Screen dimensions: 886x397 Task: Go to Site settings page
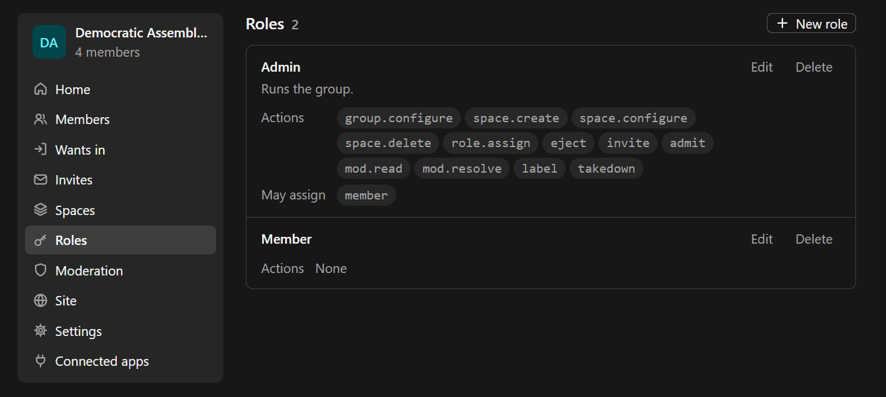tap(120, 300)
